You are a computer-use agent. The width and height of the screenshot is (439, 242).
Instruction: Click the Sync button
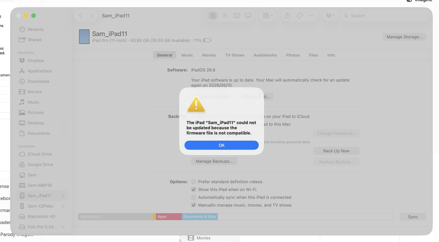(413, 217)
